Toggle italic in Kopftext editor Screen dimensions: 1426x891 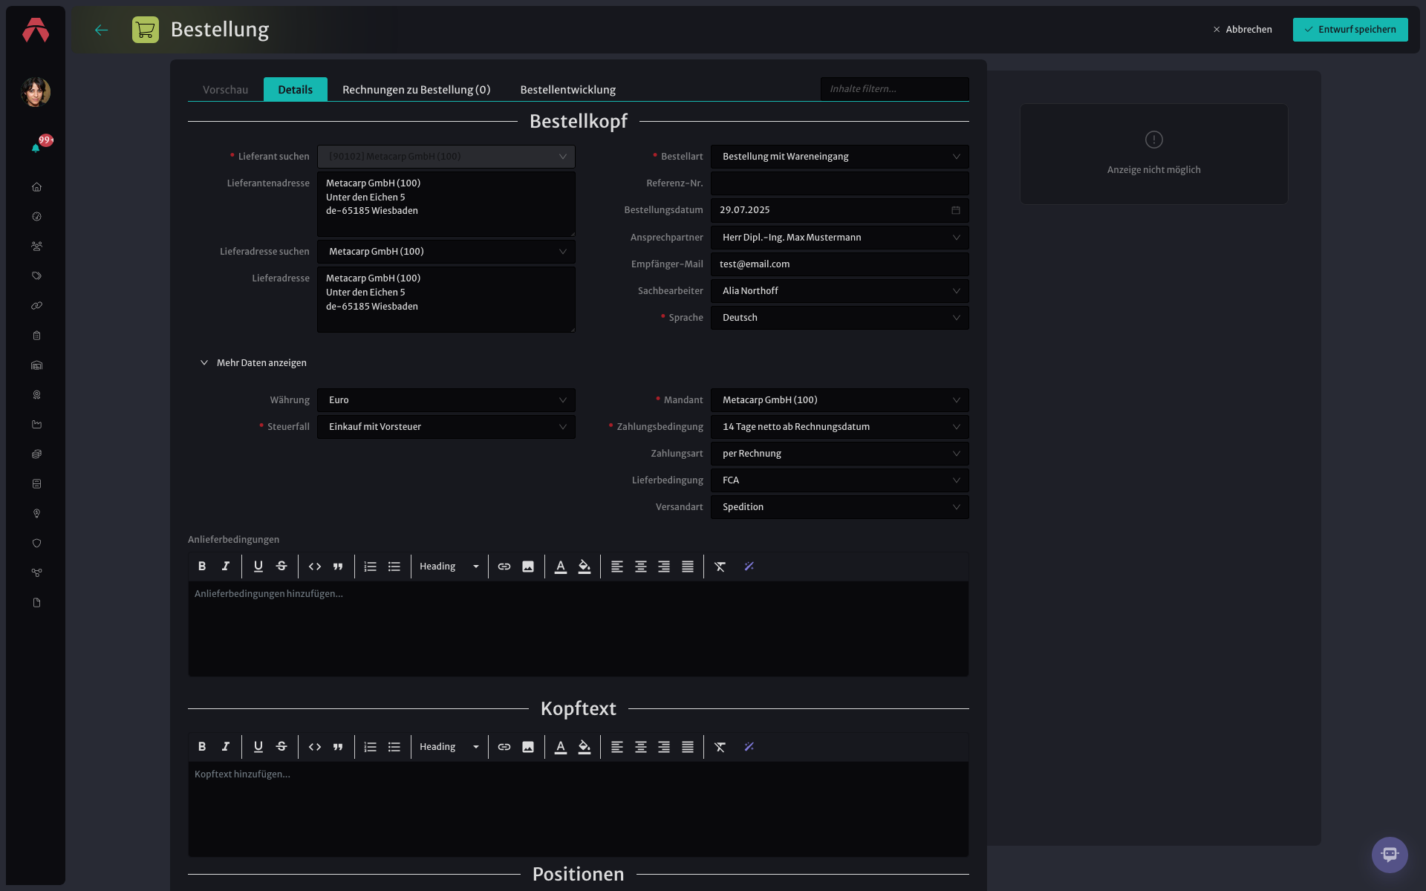226,747
